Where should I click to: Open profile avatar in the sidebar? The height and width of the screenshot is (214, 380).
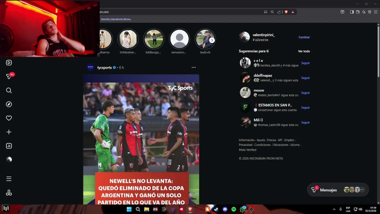[9, 160]
